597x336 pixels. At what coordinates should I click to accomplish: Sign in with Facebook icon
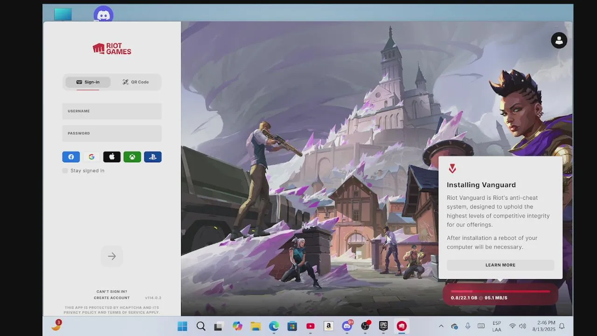click(x=71, y=157)
